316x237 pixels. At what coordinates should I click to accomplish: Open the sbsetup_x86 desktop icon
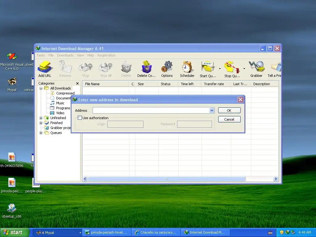(x=12, y=210)
